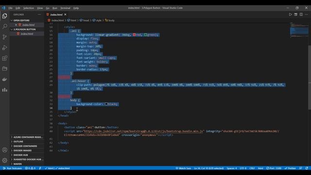
Task: Select index.html under 3.Polygon Button folder
Action: [x=27, y=34]
